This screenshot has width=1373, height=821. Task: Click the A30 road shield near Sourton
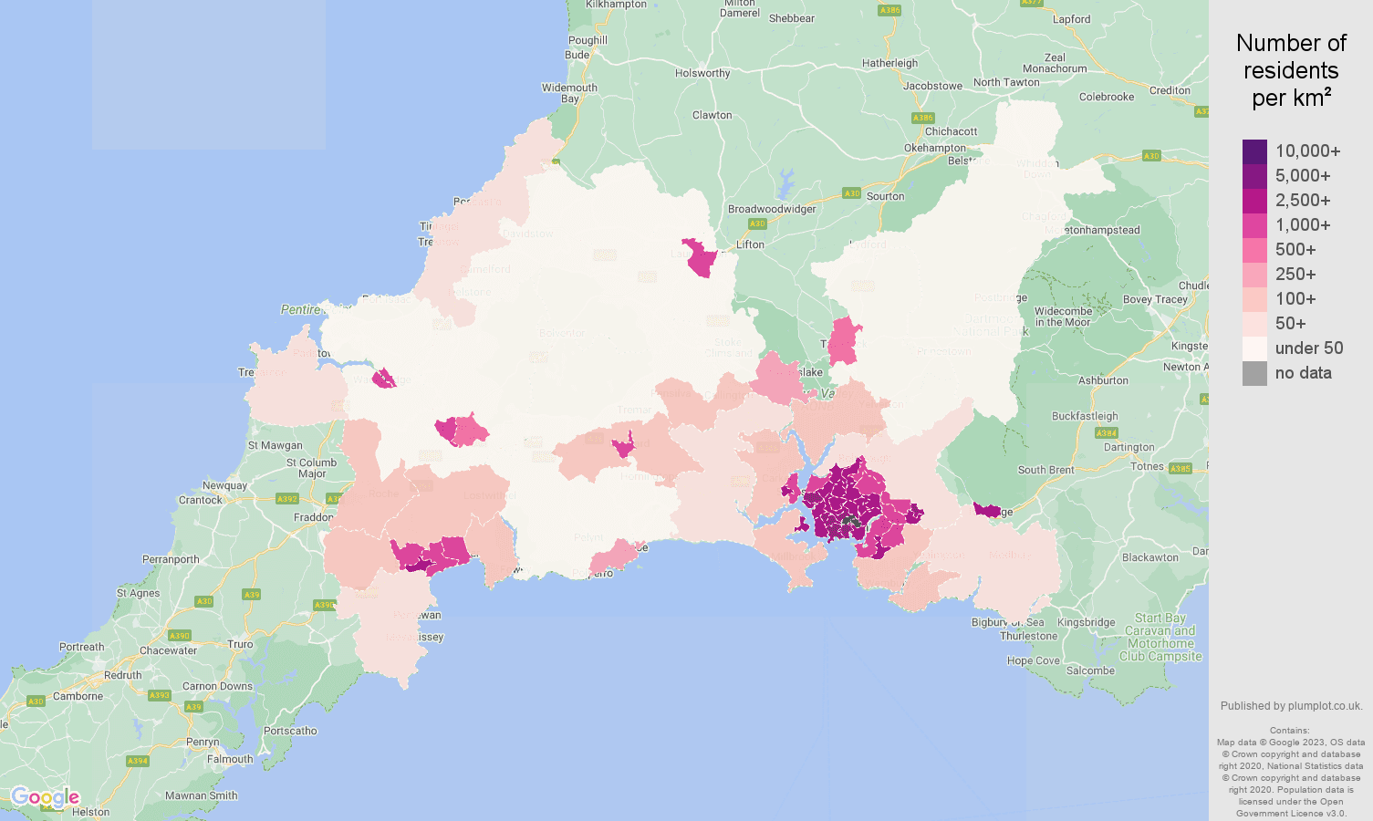pyautogui.click(x=851, y=193)
